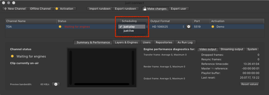Select just:play in the Scheduling popup
The height and width of the screenshot is (95, 269).
132,27
